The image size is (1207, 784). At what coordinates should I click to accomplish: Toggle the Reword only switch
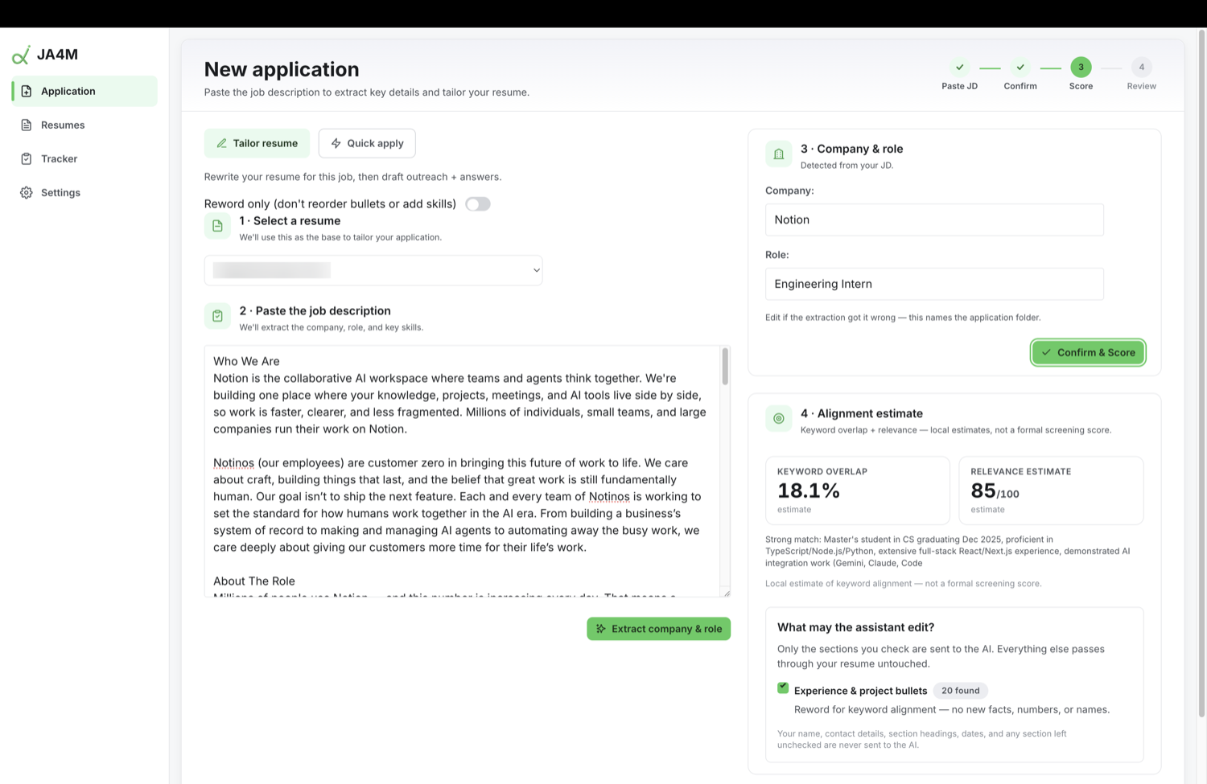(x=478, y=203)
